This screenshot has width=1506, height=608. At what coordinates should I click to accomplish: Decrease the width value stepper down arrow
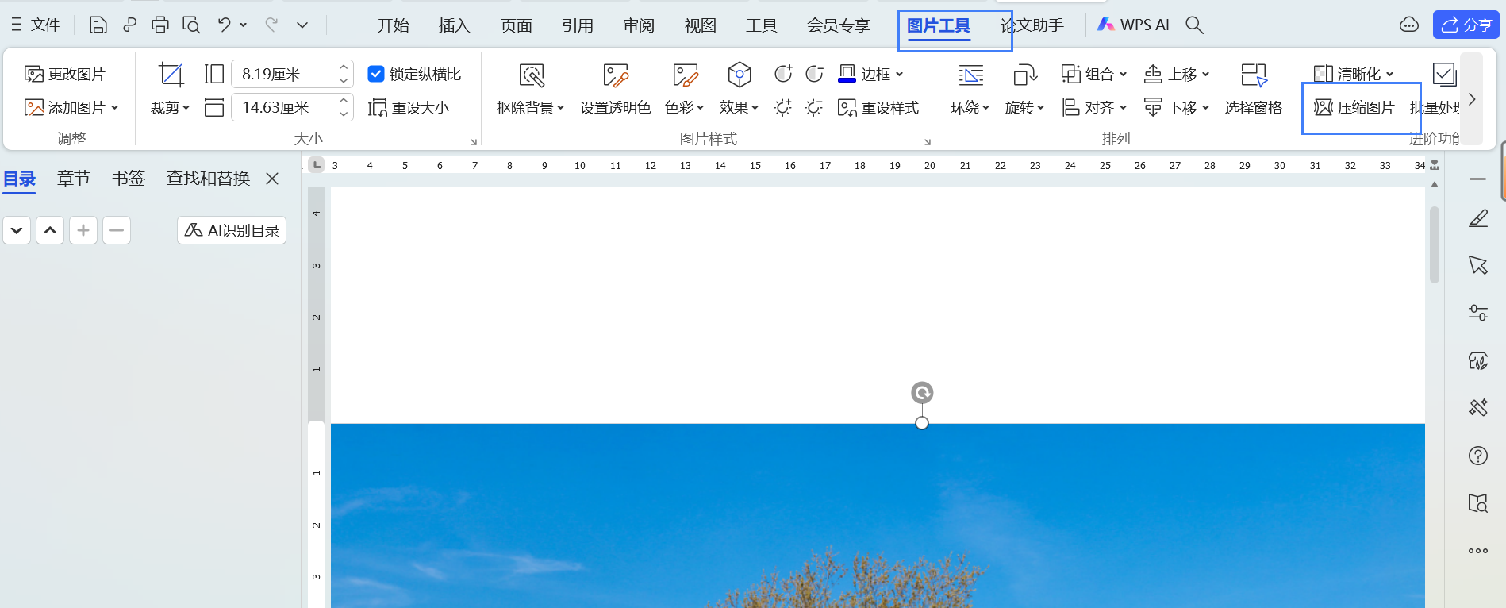pyautogui.click(x=344, y=114)
